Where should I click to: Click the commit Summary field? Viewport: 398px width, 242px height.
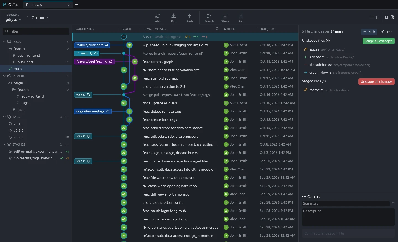click(x=346, y=204)
